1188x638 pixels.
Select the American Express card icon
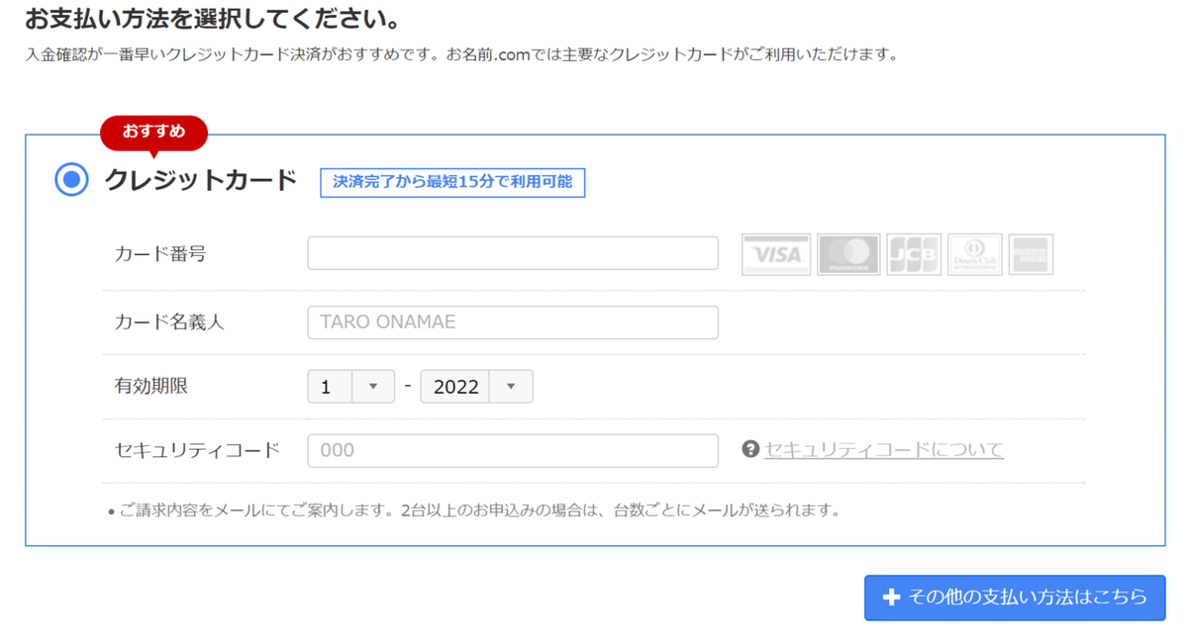pyautogui.click(x=1032, y=254)
